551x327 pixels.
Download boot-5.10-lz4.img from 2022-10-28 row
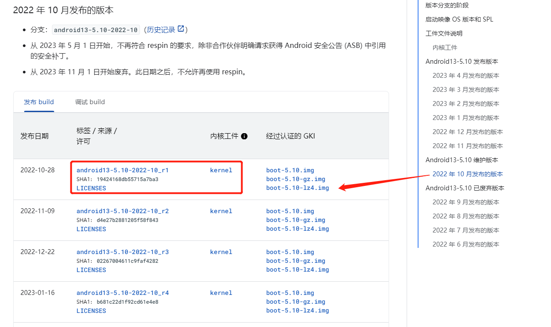tap(298, 188)
